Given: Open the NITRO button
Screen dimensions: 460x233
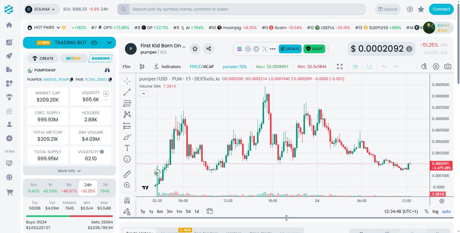Looking at the screenshot, I should pos(73,59).
